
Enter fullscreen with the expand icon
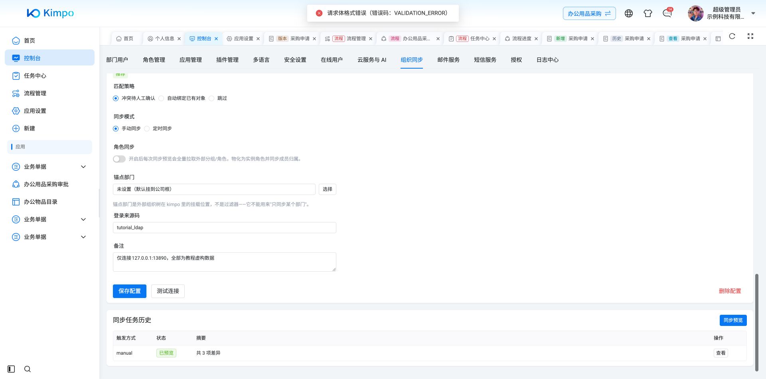click(x=750, y=36)
